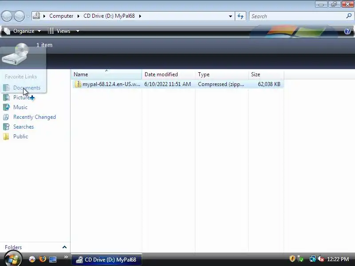
Task: Select CD Drive (D:) MyPal68 breadcrumb
Action: (x=109, y=16)
